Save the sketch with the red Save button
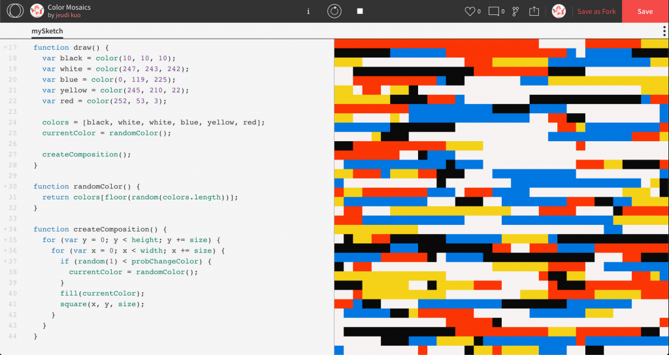The width and height of the screenshot is (669, 355). (645, 12)
